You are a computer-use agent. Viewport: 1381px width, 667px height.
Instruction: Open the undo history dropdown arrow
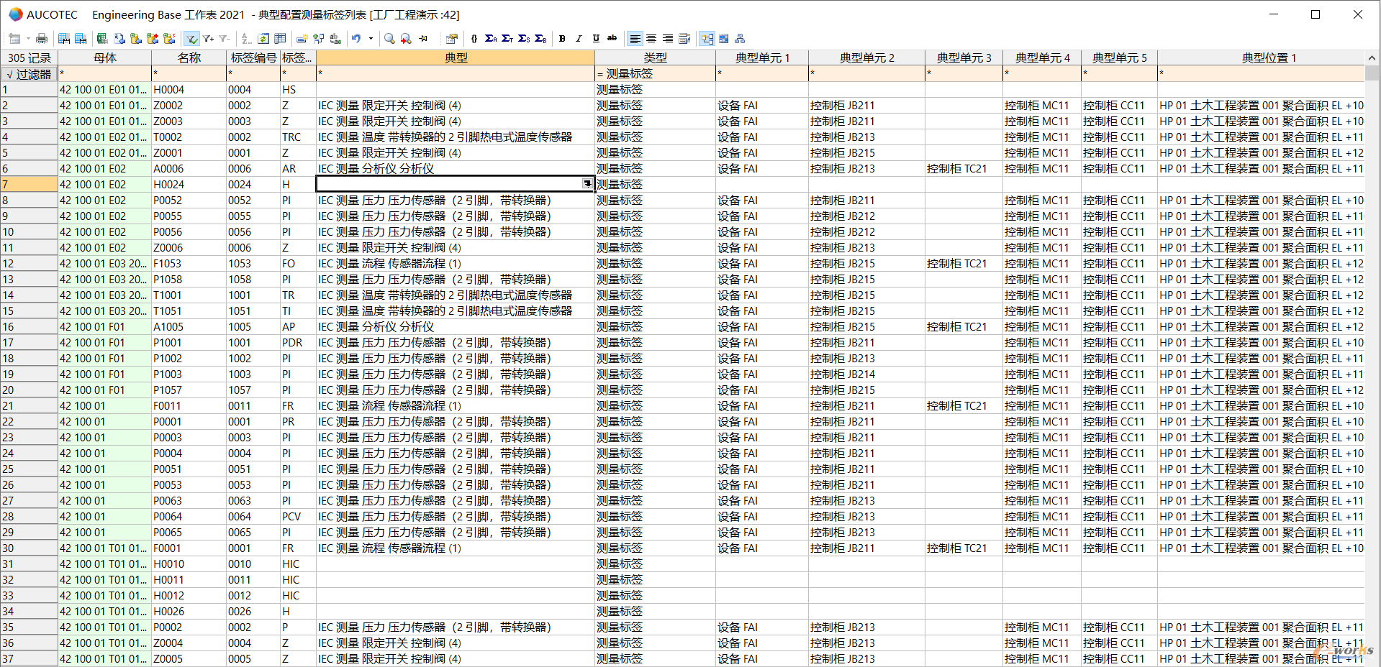[x=371, y=39]
